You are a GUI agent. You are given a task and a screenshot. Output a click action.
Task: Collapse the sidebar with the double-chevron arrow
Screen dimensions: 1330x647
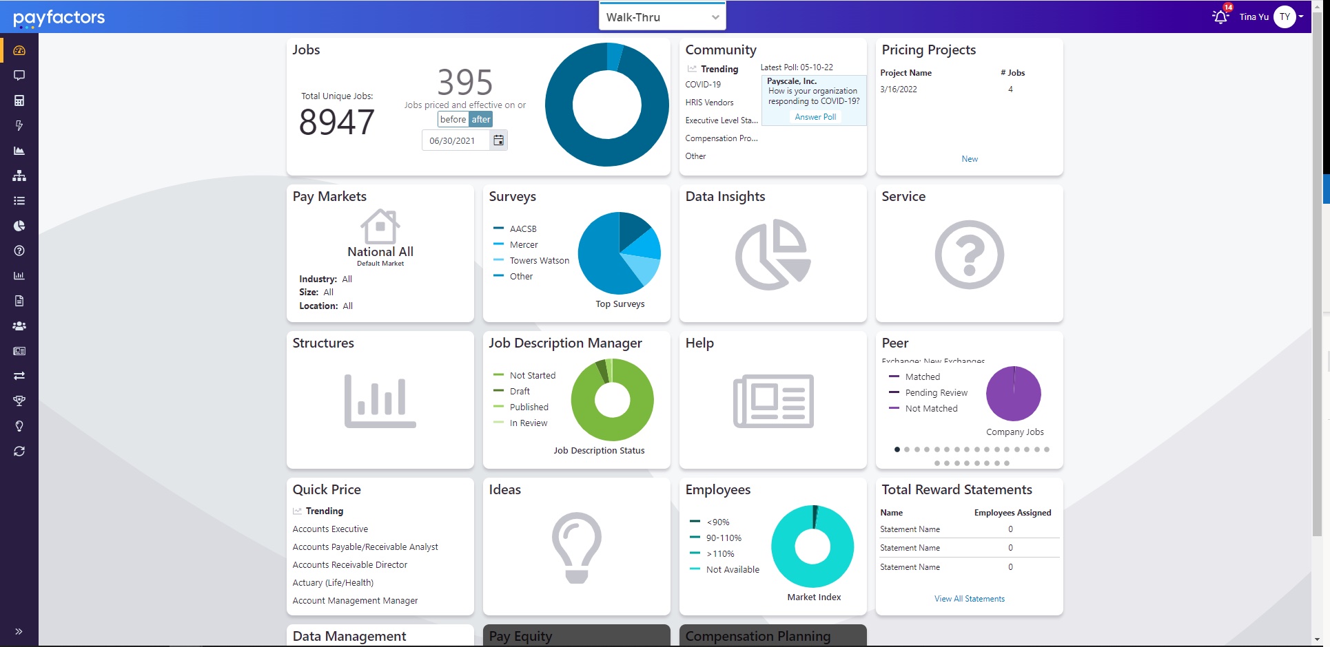click(19, 631)
